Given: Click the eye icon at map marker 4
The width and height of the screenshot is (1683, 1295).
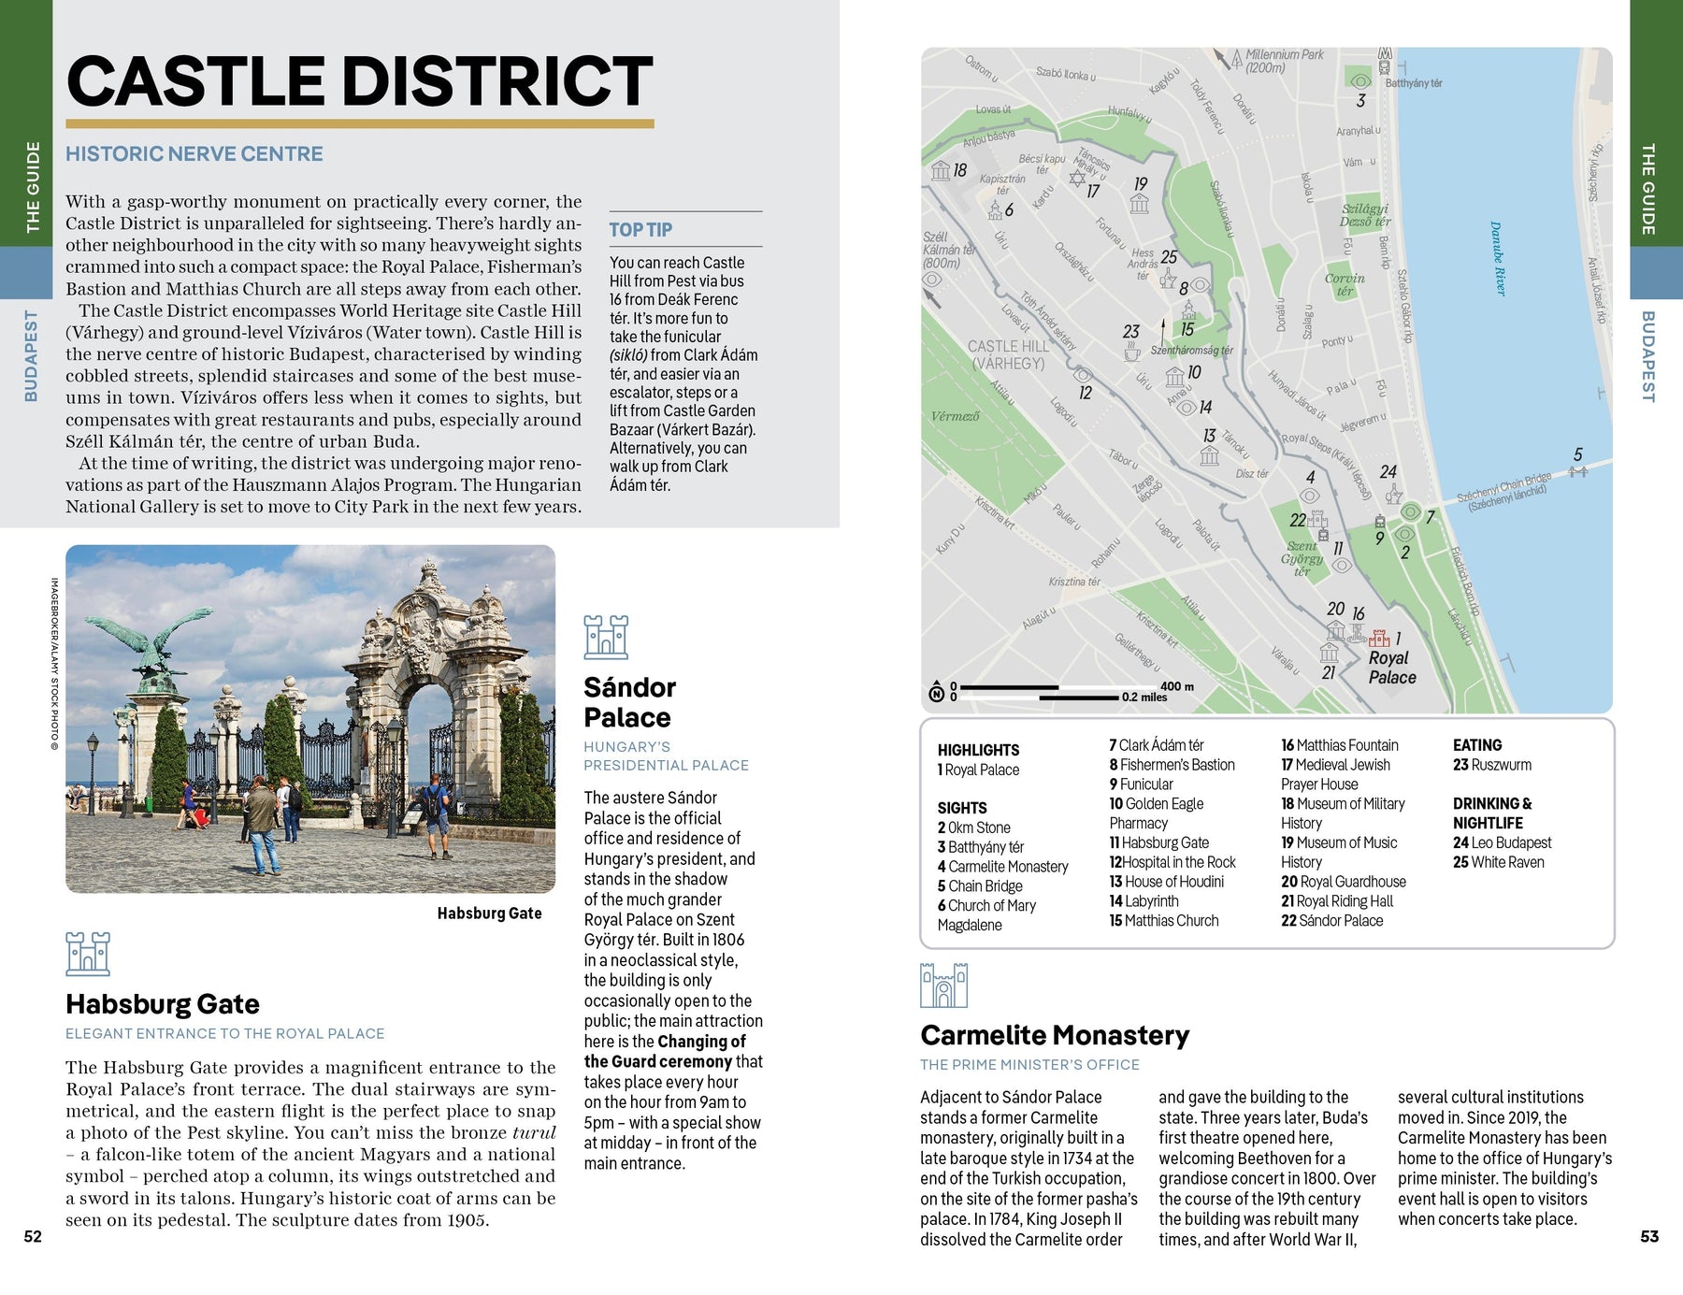Looking at the screenshot, I should (1310, 496).
